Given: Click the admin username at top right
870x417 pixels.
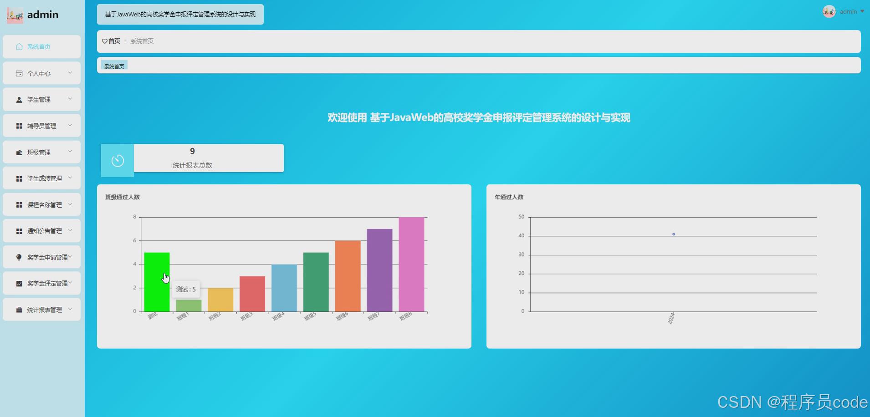Looking at the screenshot, I should 848,11.
